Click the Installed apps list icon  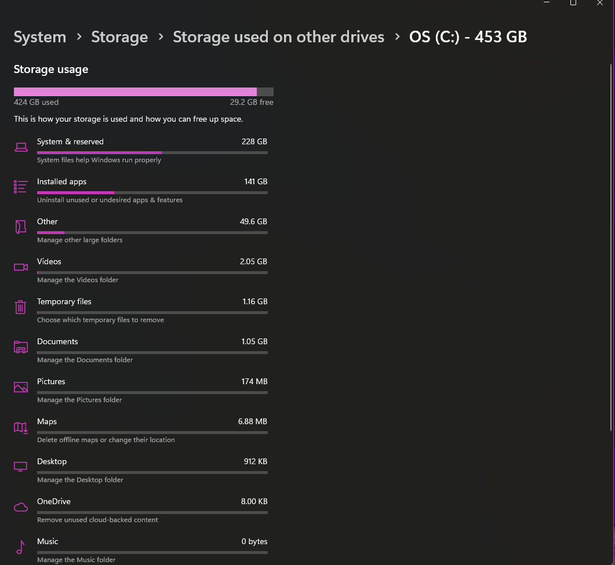point(21,187)
